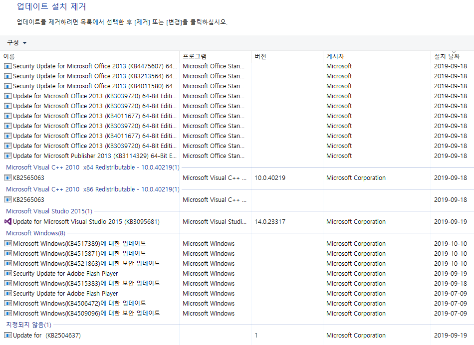Select the Update for (KB2504637) entry
The height and width of the screenshot is (345, 474).
click(x=47, y=335)
